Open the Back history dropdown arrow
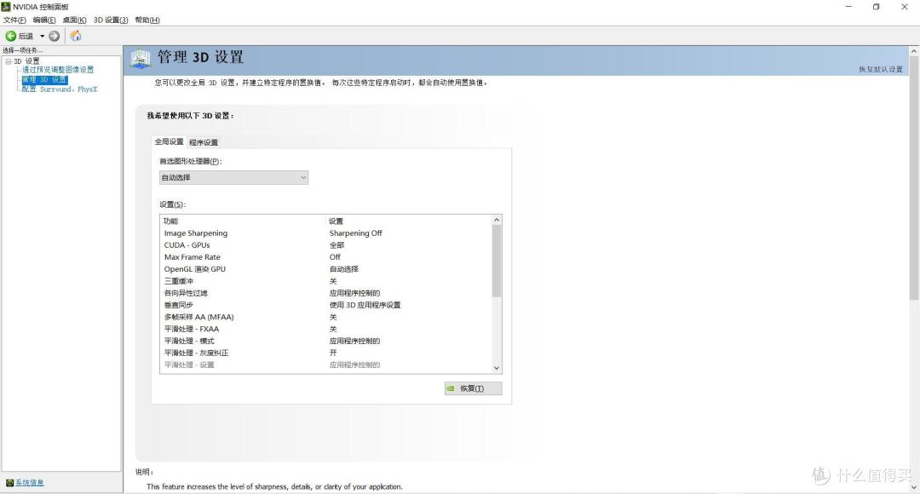This screenshot has width=920, height=494. point(43,37)
